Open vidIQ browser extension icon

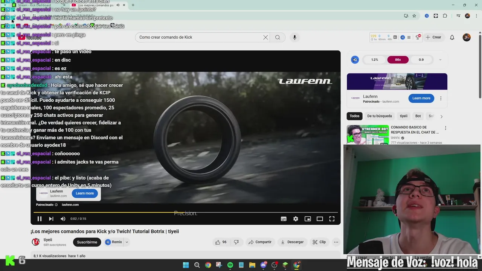point(427,16)
